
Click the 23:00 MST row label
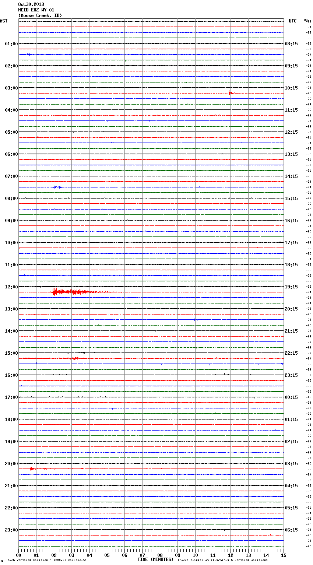(11, 530)
